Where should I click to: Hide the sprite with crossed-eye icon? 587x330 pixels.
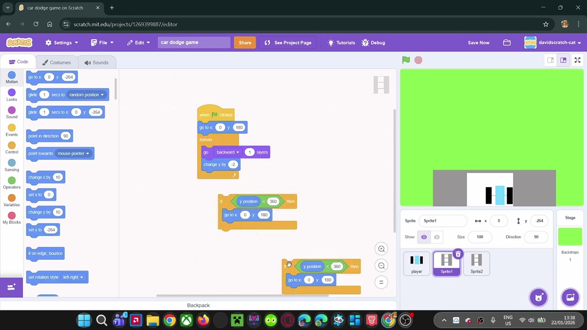[x=437, y=237]
